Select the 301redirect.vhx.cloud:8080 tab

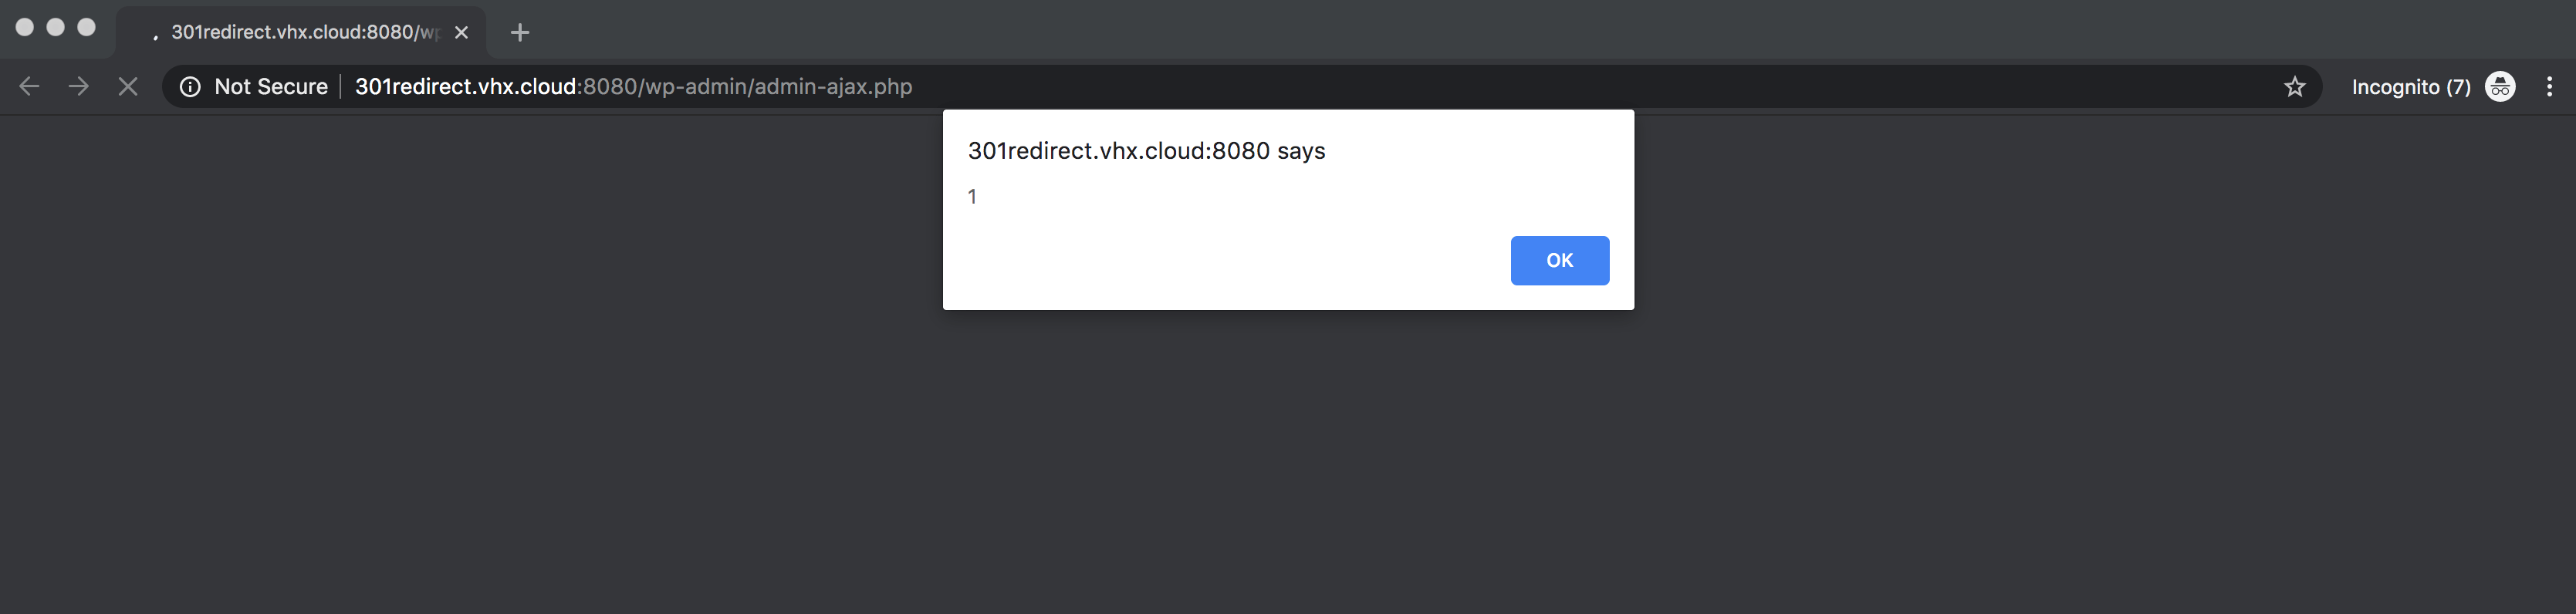(300, 32)
